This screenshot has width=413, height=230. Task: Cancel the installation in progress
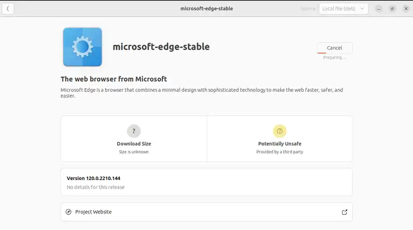click(334, 48)
